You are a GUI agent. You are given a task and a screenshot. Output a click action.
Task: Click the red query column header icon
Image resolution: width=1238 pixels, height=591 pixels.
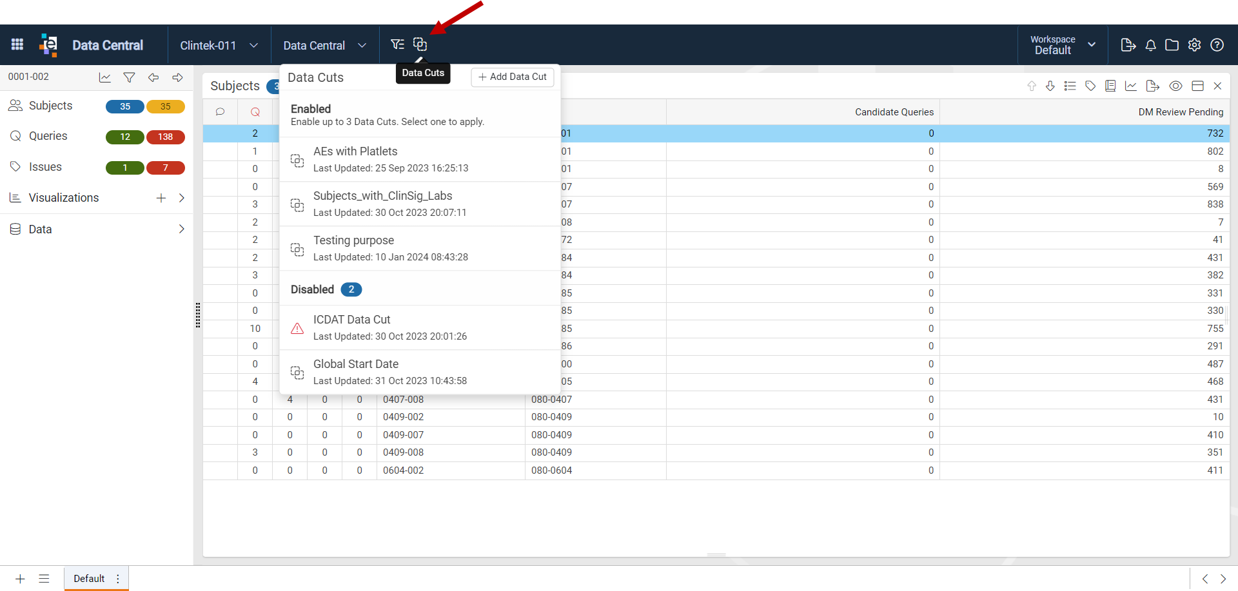tap(255, 112)
